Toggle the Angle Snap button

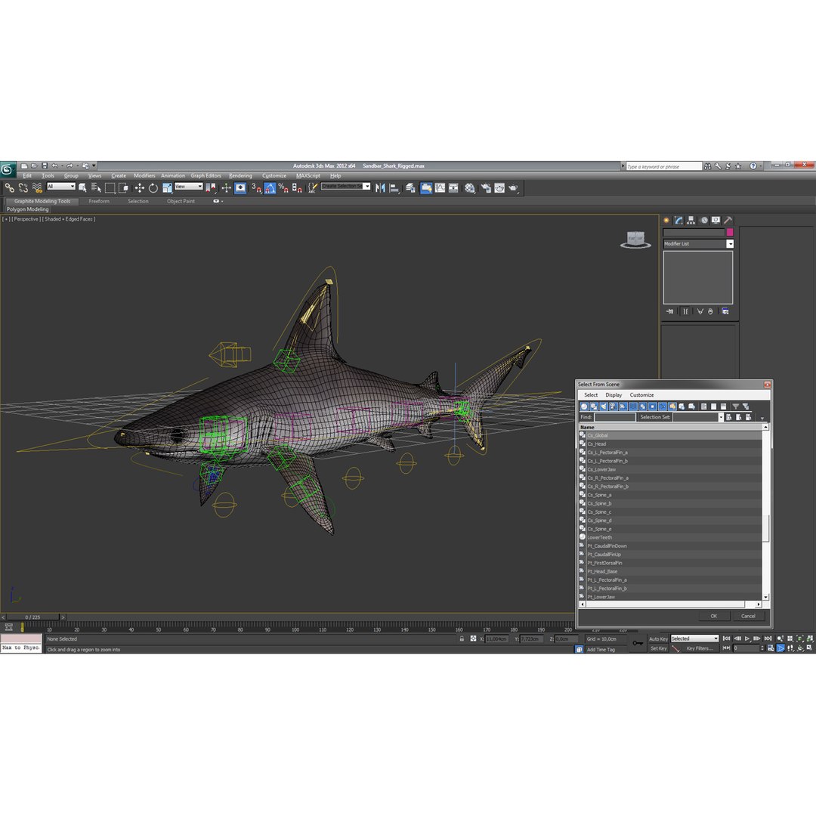270,188
